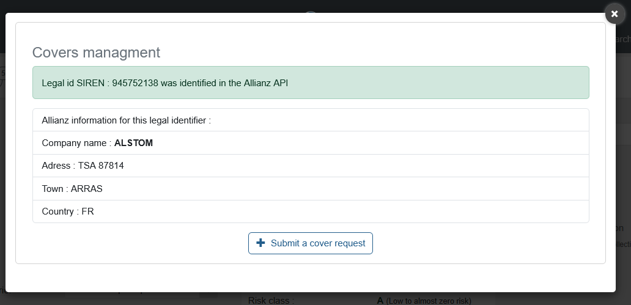Screen dimensions: 631x305
Task: Click the "Low to almost zero risk" text
Action: tap(429, 301)
